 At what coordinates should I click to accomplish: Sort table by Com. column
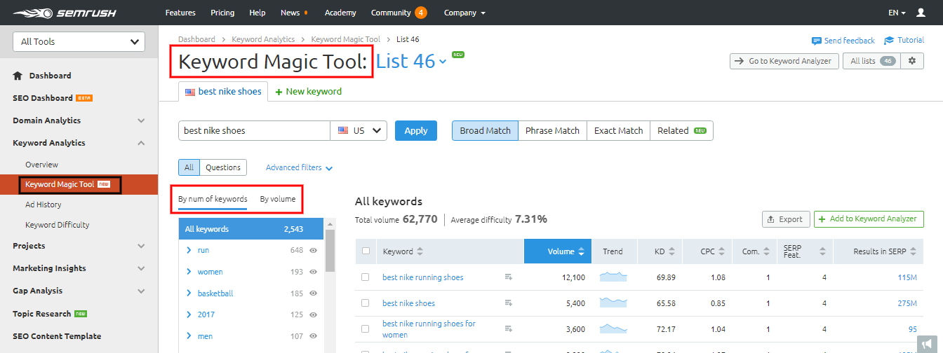766,251
